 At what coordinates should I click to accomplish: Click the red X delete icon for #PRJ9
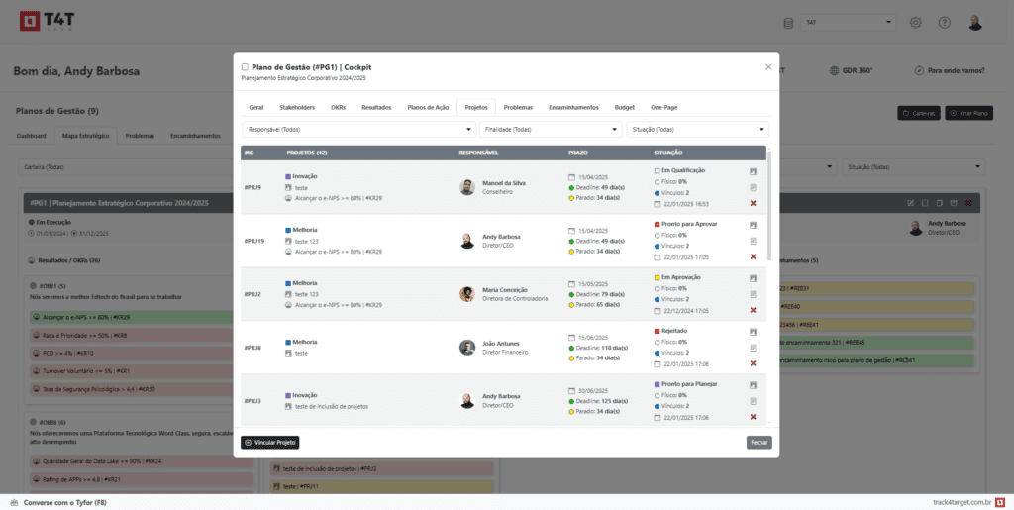(x=754, y=203)
